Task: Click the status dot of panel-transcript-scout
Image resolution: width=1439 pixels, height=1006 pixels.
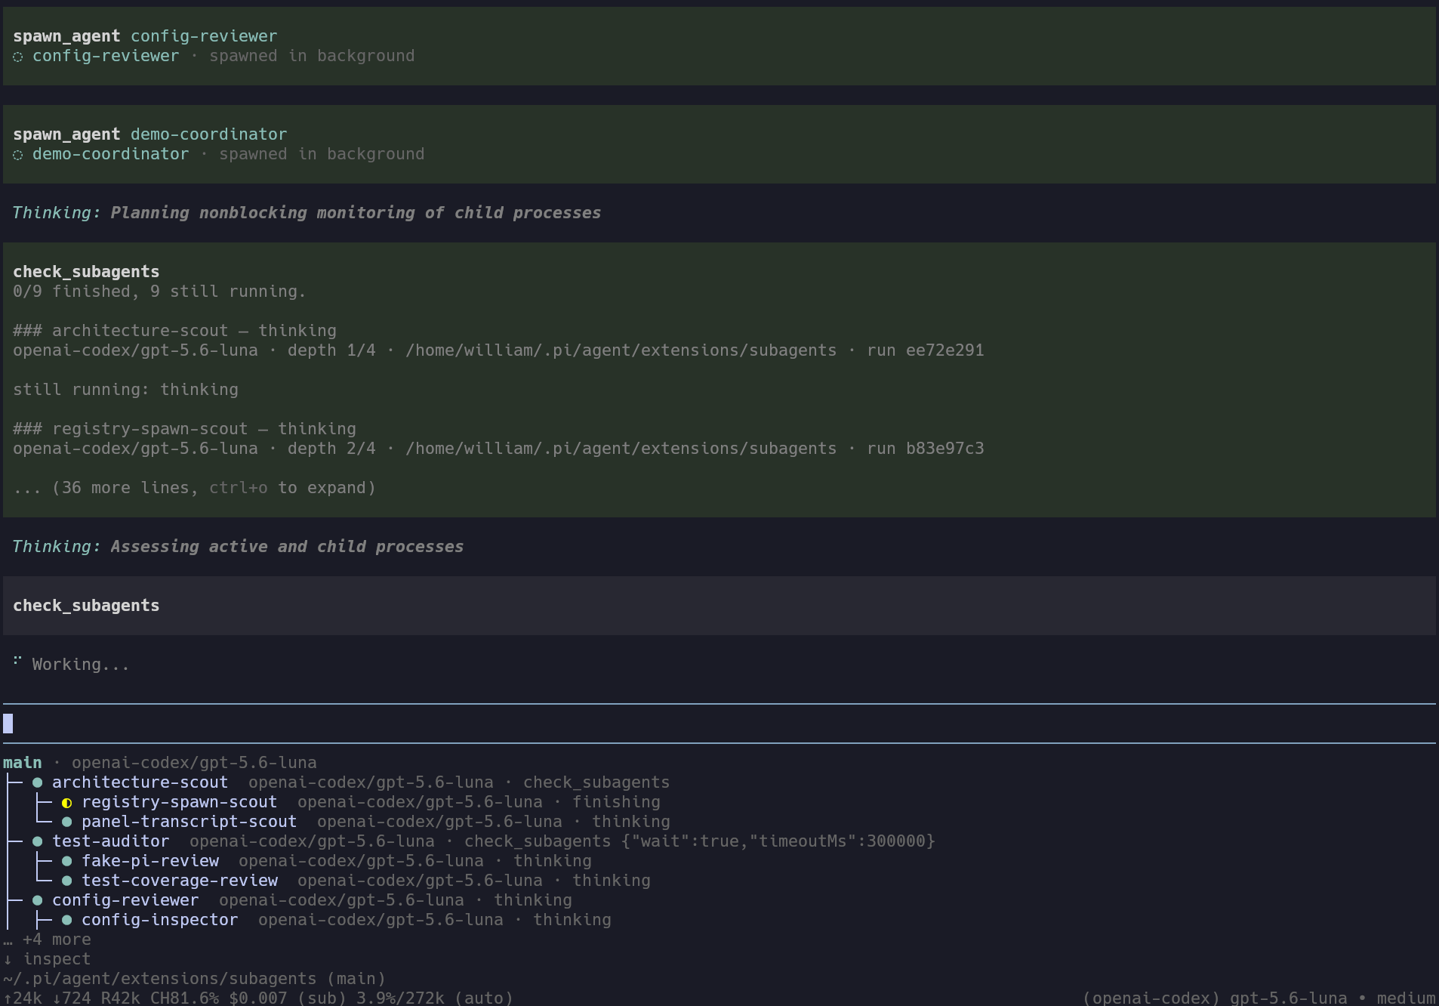Action: pyautogui.click(x=66, y=822)
